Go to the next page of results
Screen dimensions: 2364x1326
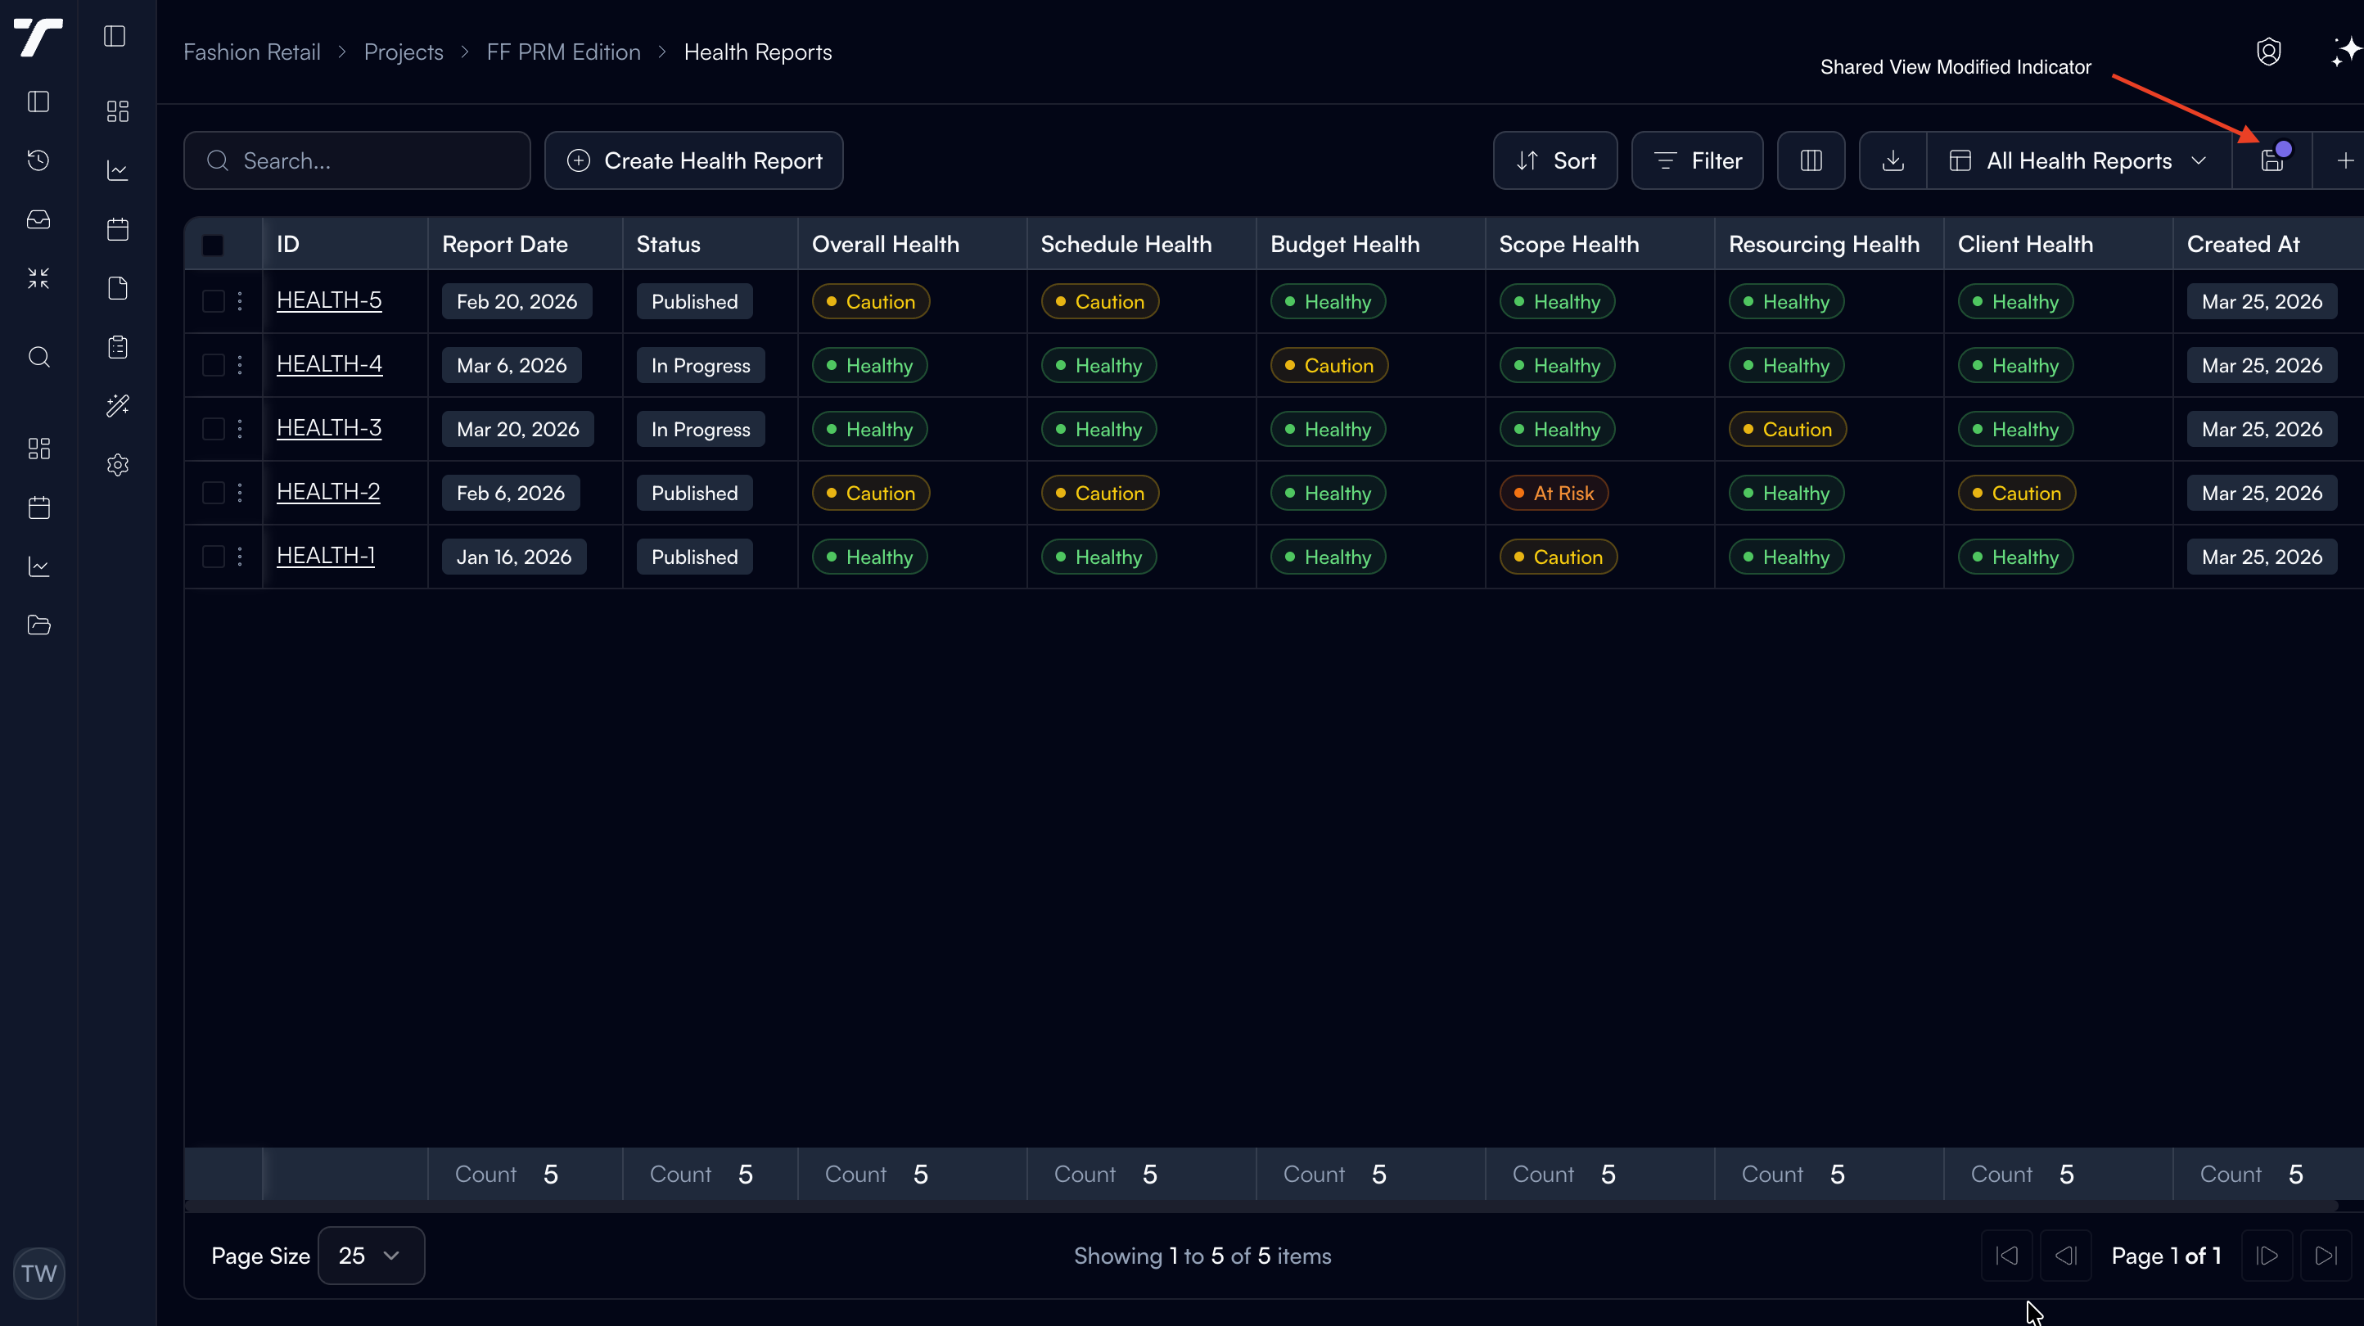(x=2267, y=1256)
